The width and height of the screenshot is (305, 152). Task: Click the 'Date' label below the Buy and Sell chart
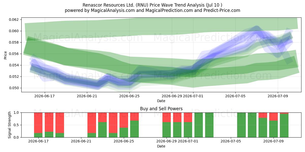(x=161, y=146)
